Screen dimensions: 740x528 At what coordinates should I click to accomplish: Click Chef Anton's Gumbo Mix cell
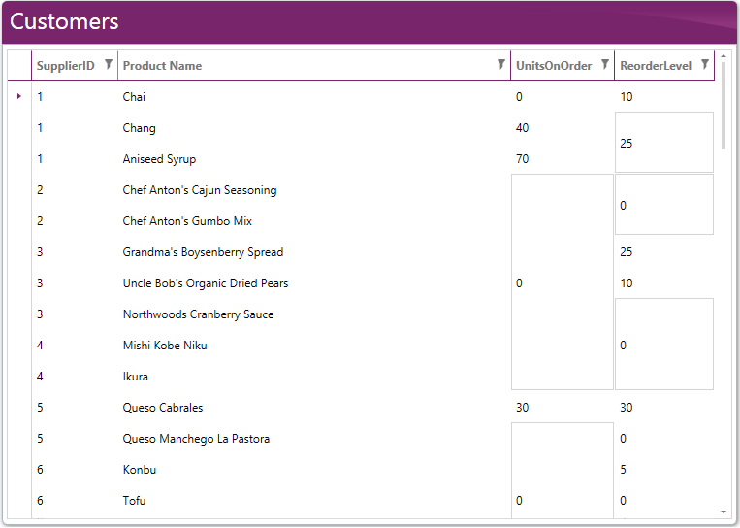pos(187,221)
